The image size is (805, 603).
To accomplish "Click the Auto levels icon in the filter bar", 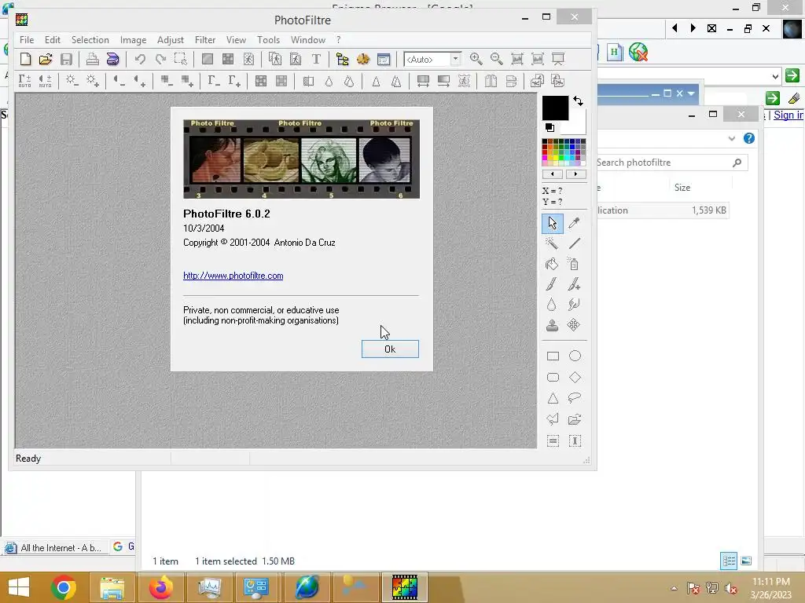I will (24, 81).
